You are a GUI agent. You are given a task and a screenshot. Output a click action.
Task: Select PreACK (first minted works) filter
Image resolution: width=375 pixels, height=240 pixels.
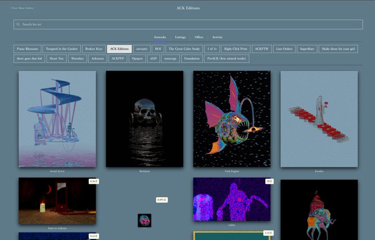tap(227, 58)
